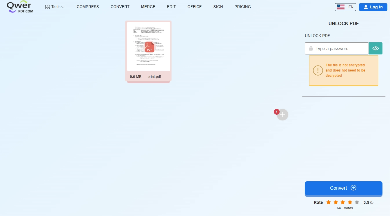Click the Log in button

[x=373, y=7]
